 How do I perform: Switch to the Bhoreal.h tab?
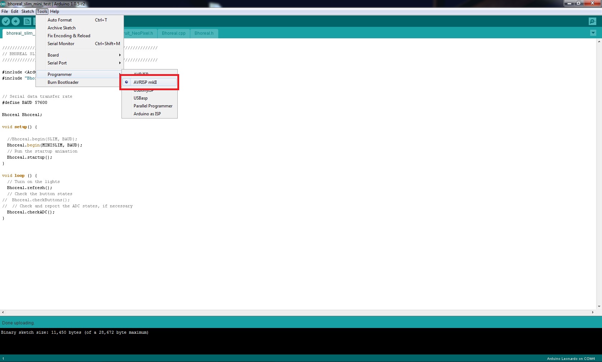point(204,33)
